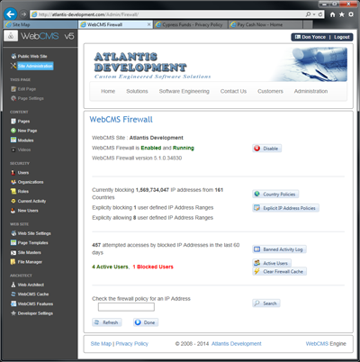Image resolution: width=360 pixels, height=362 pixels.
Task: Click the File Manager folder icon
Action: click(13, 262)
